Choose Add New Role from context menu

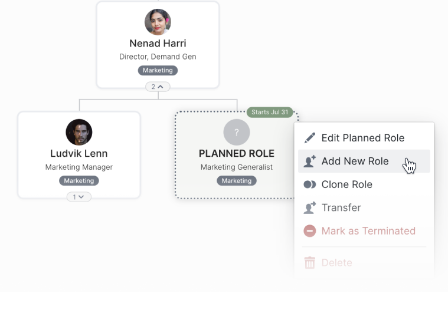coord(355,161)
